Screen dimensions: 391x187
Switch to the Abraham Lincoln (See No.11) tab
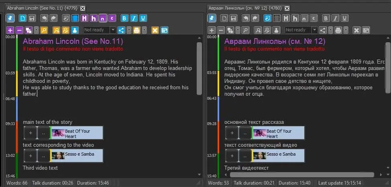[x=41, y=8]
